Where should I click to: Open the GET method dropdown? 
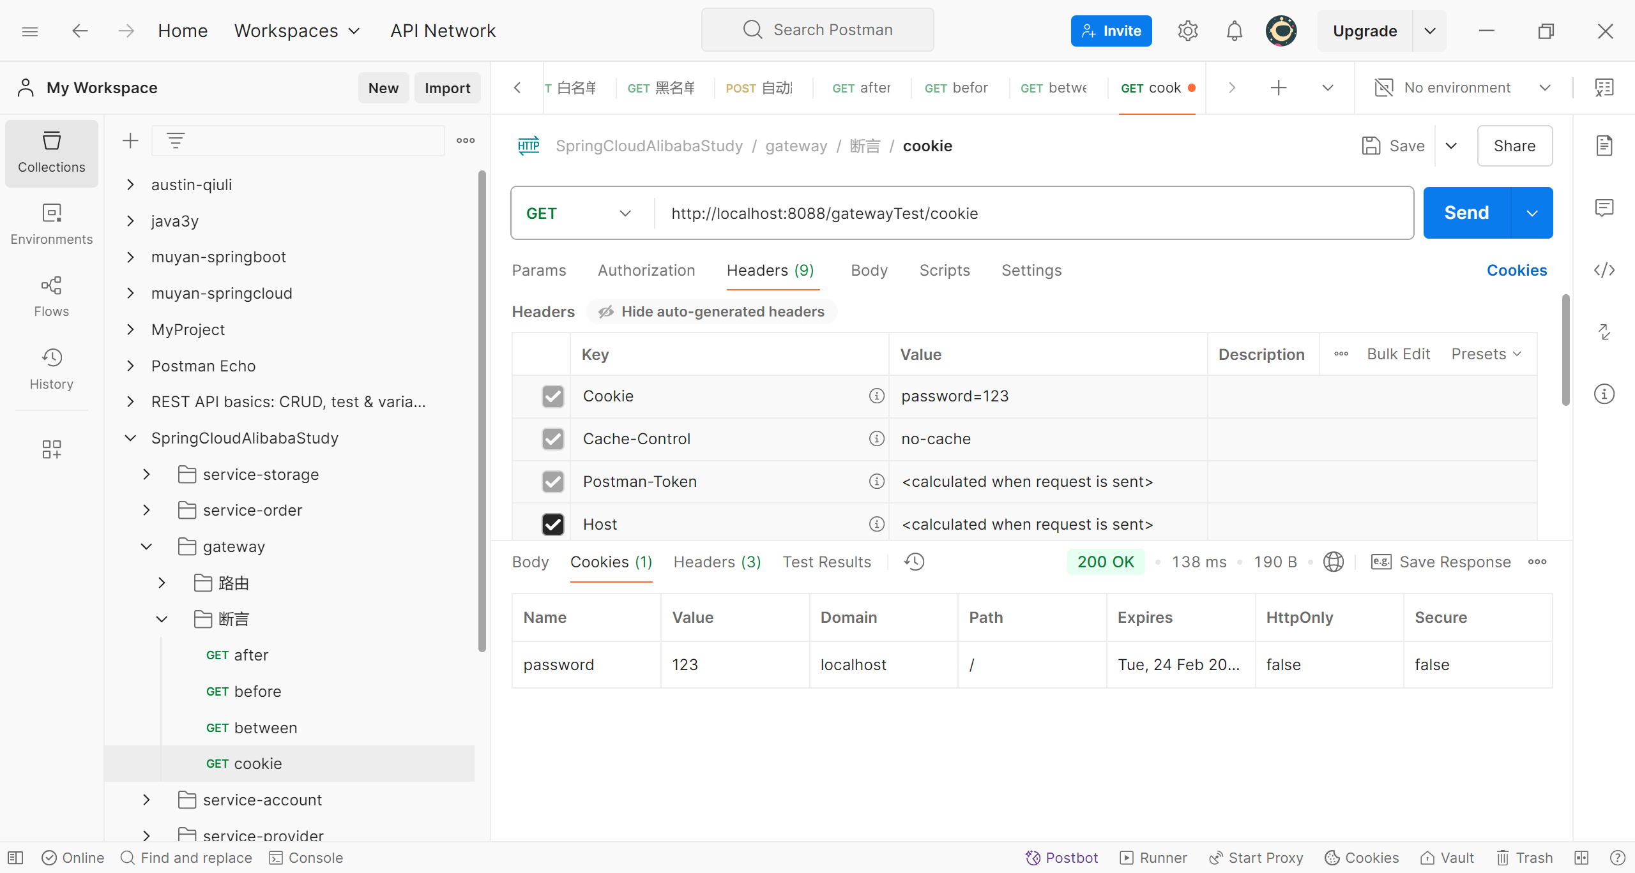(x=578, y=213)
